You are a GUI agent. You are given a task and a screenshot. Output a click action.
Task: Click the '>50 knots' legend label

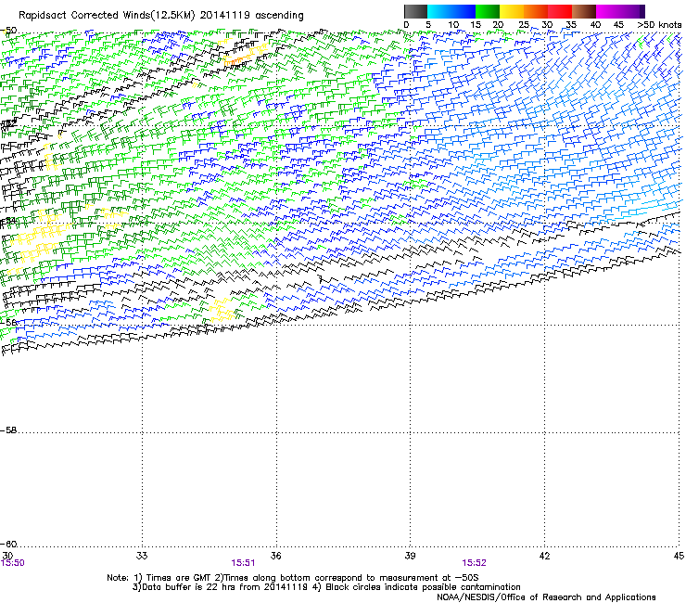point(659,25)
